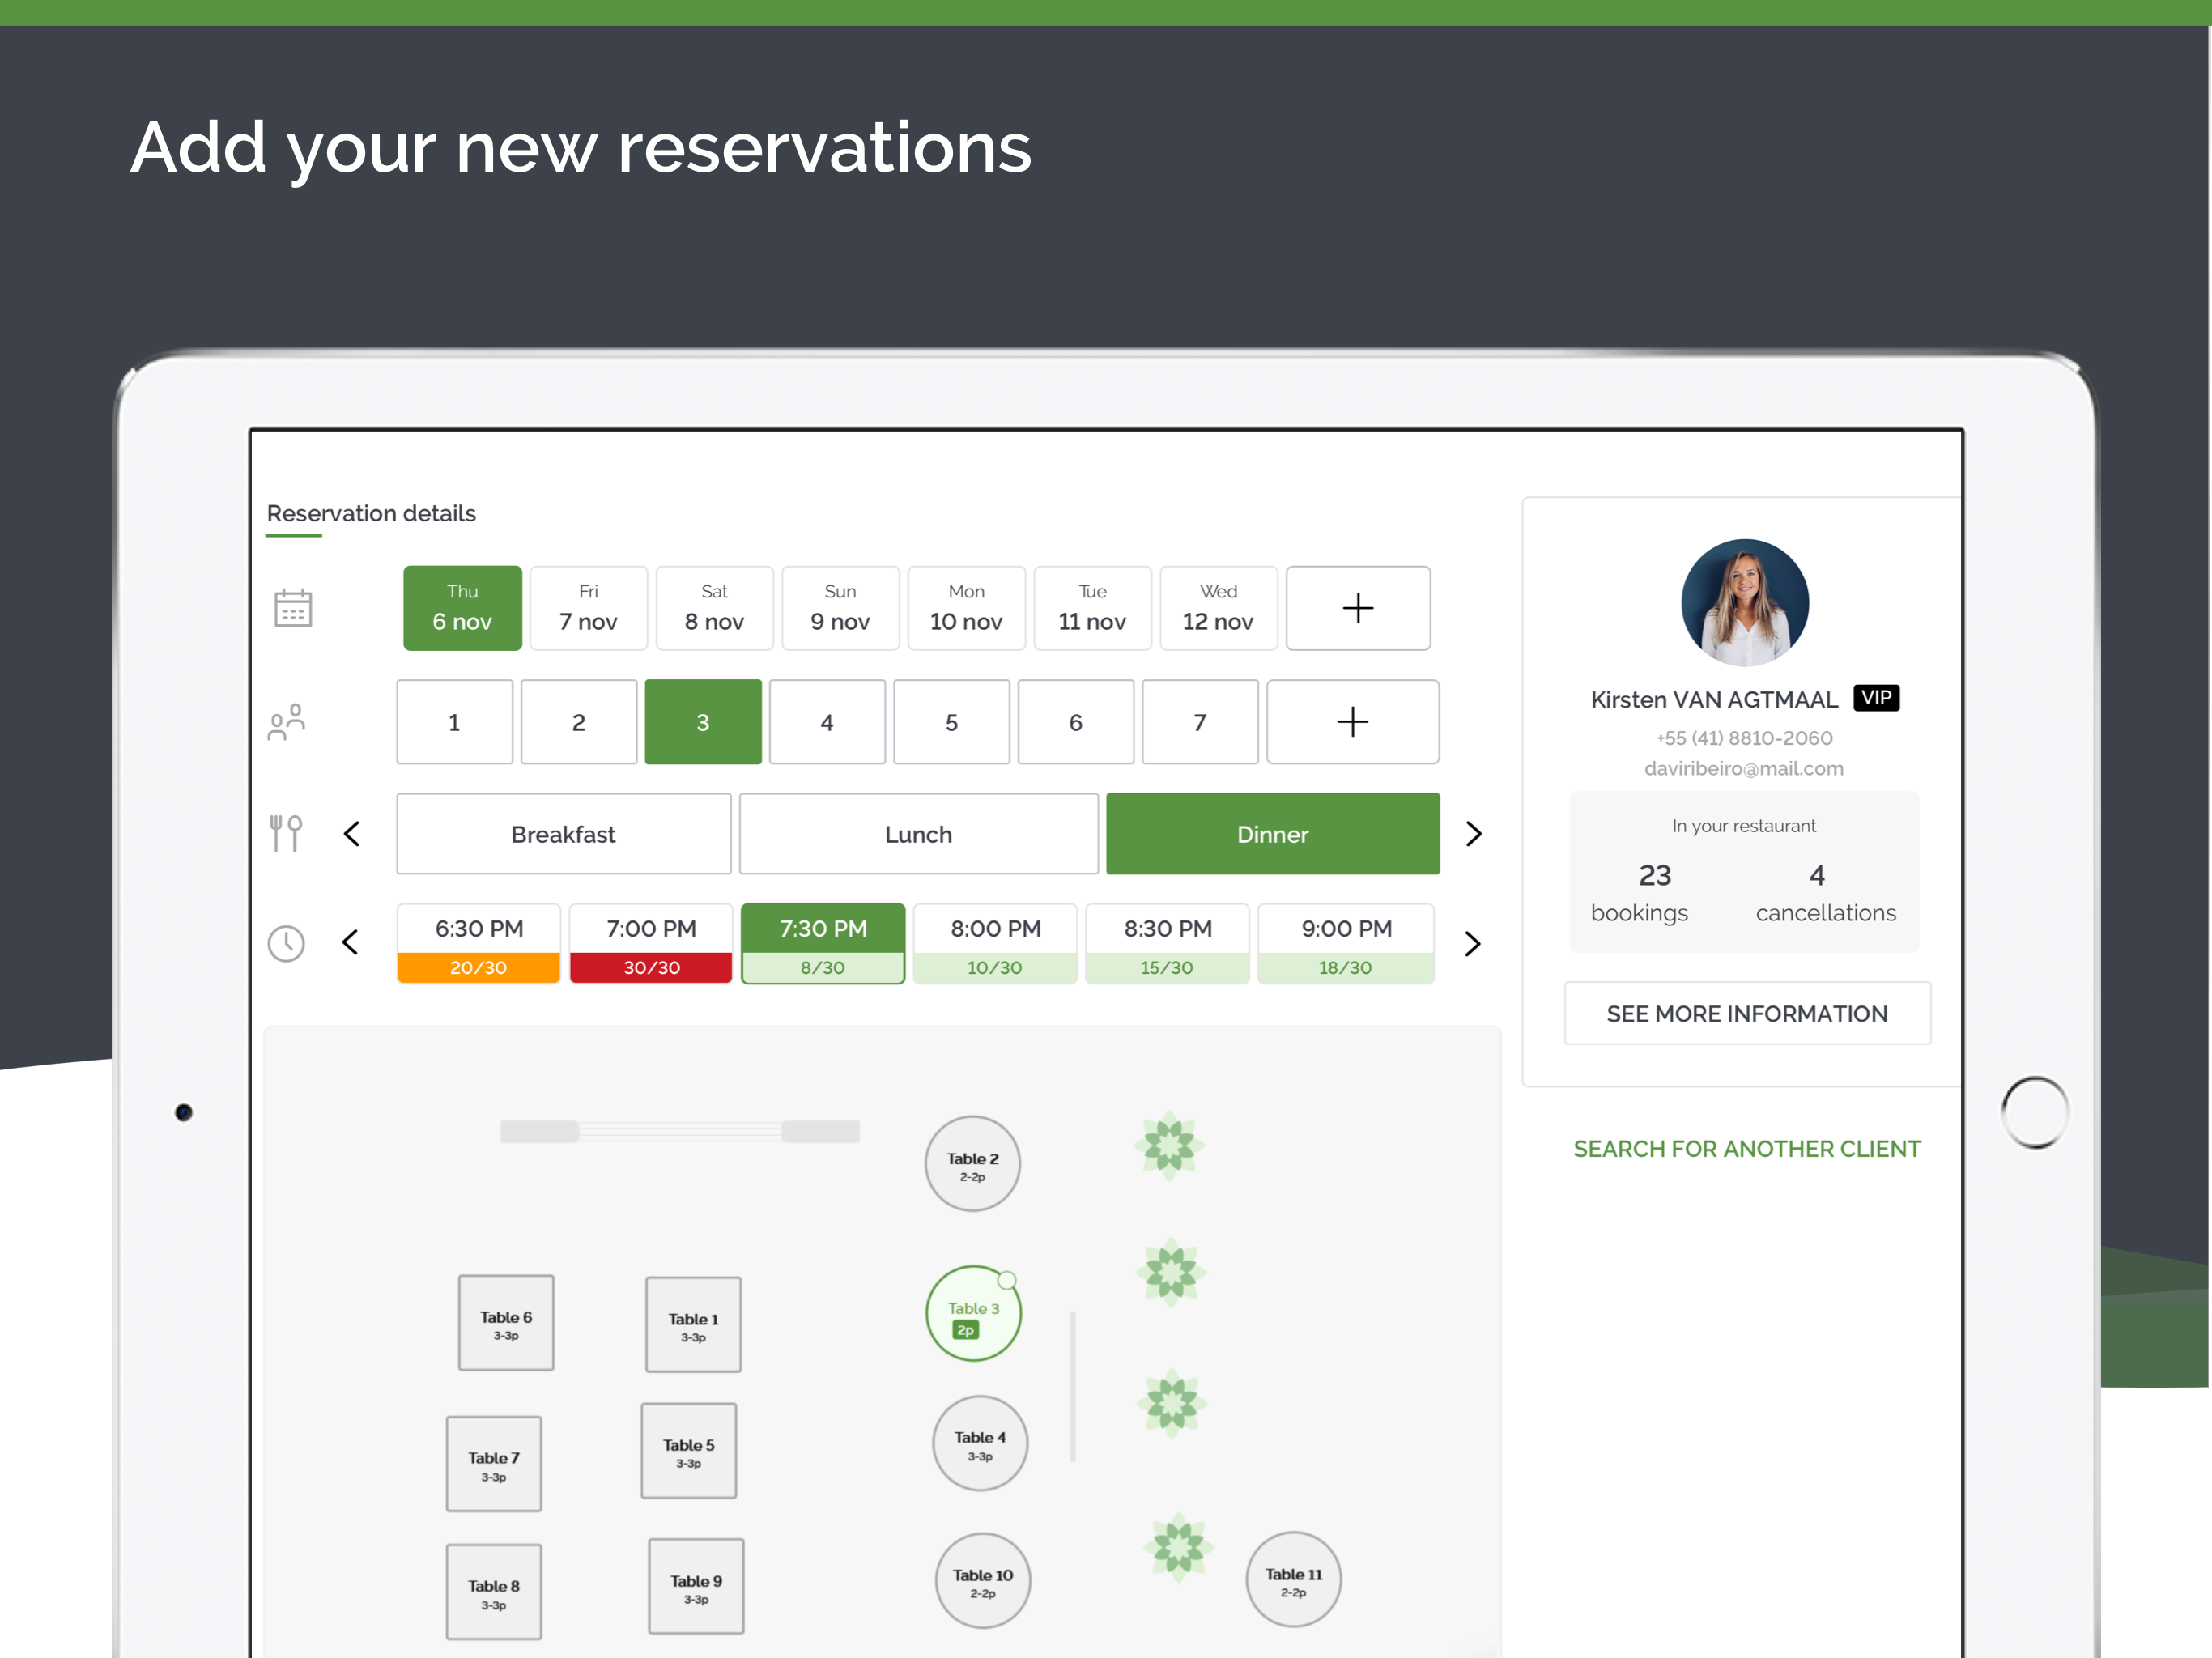Show previous meal periods with left chevron
2212x1658 pixels.
pos(351,833)
